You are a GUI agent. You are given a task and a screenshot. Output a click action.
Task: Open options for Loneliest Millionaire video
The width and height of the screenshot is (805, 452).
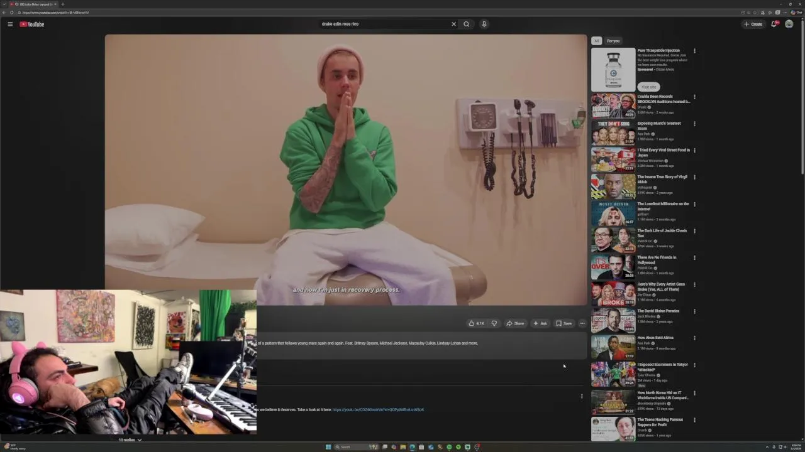point(695,205)
